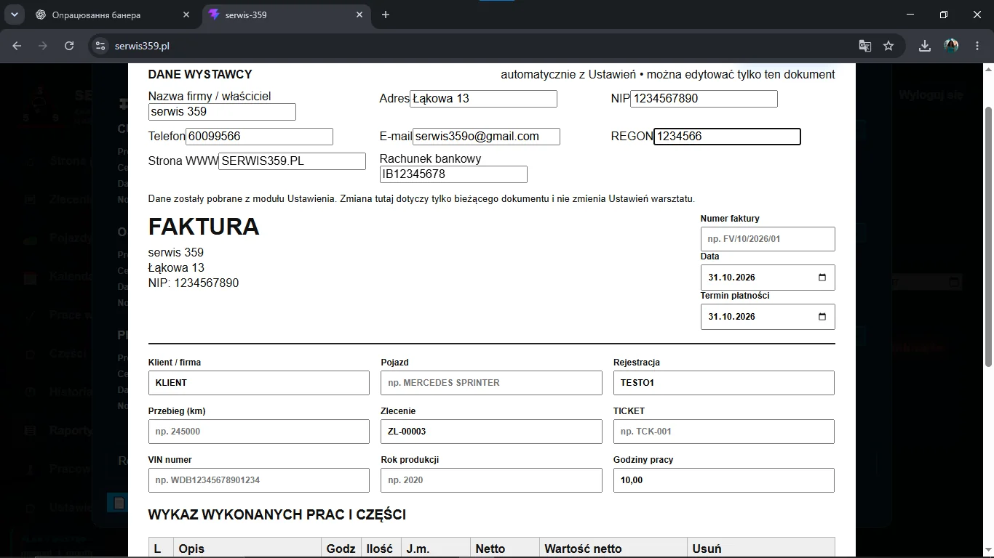The height and width of the screenshot is (558, 994).
Task: Open the tab search dropdown arrow
Action: 14,15
